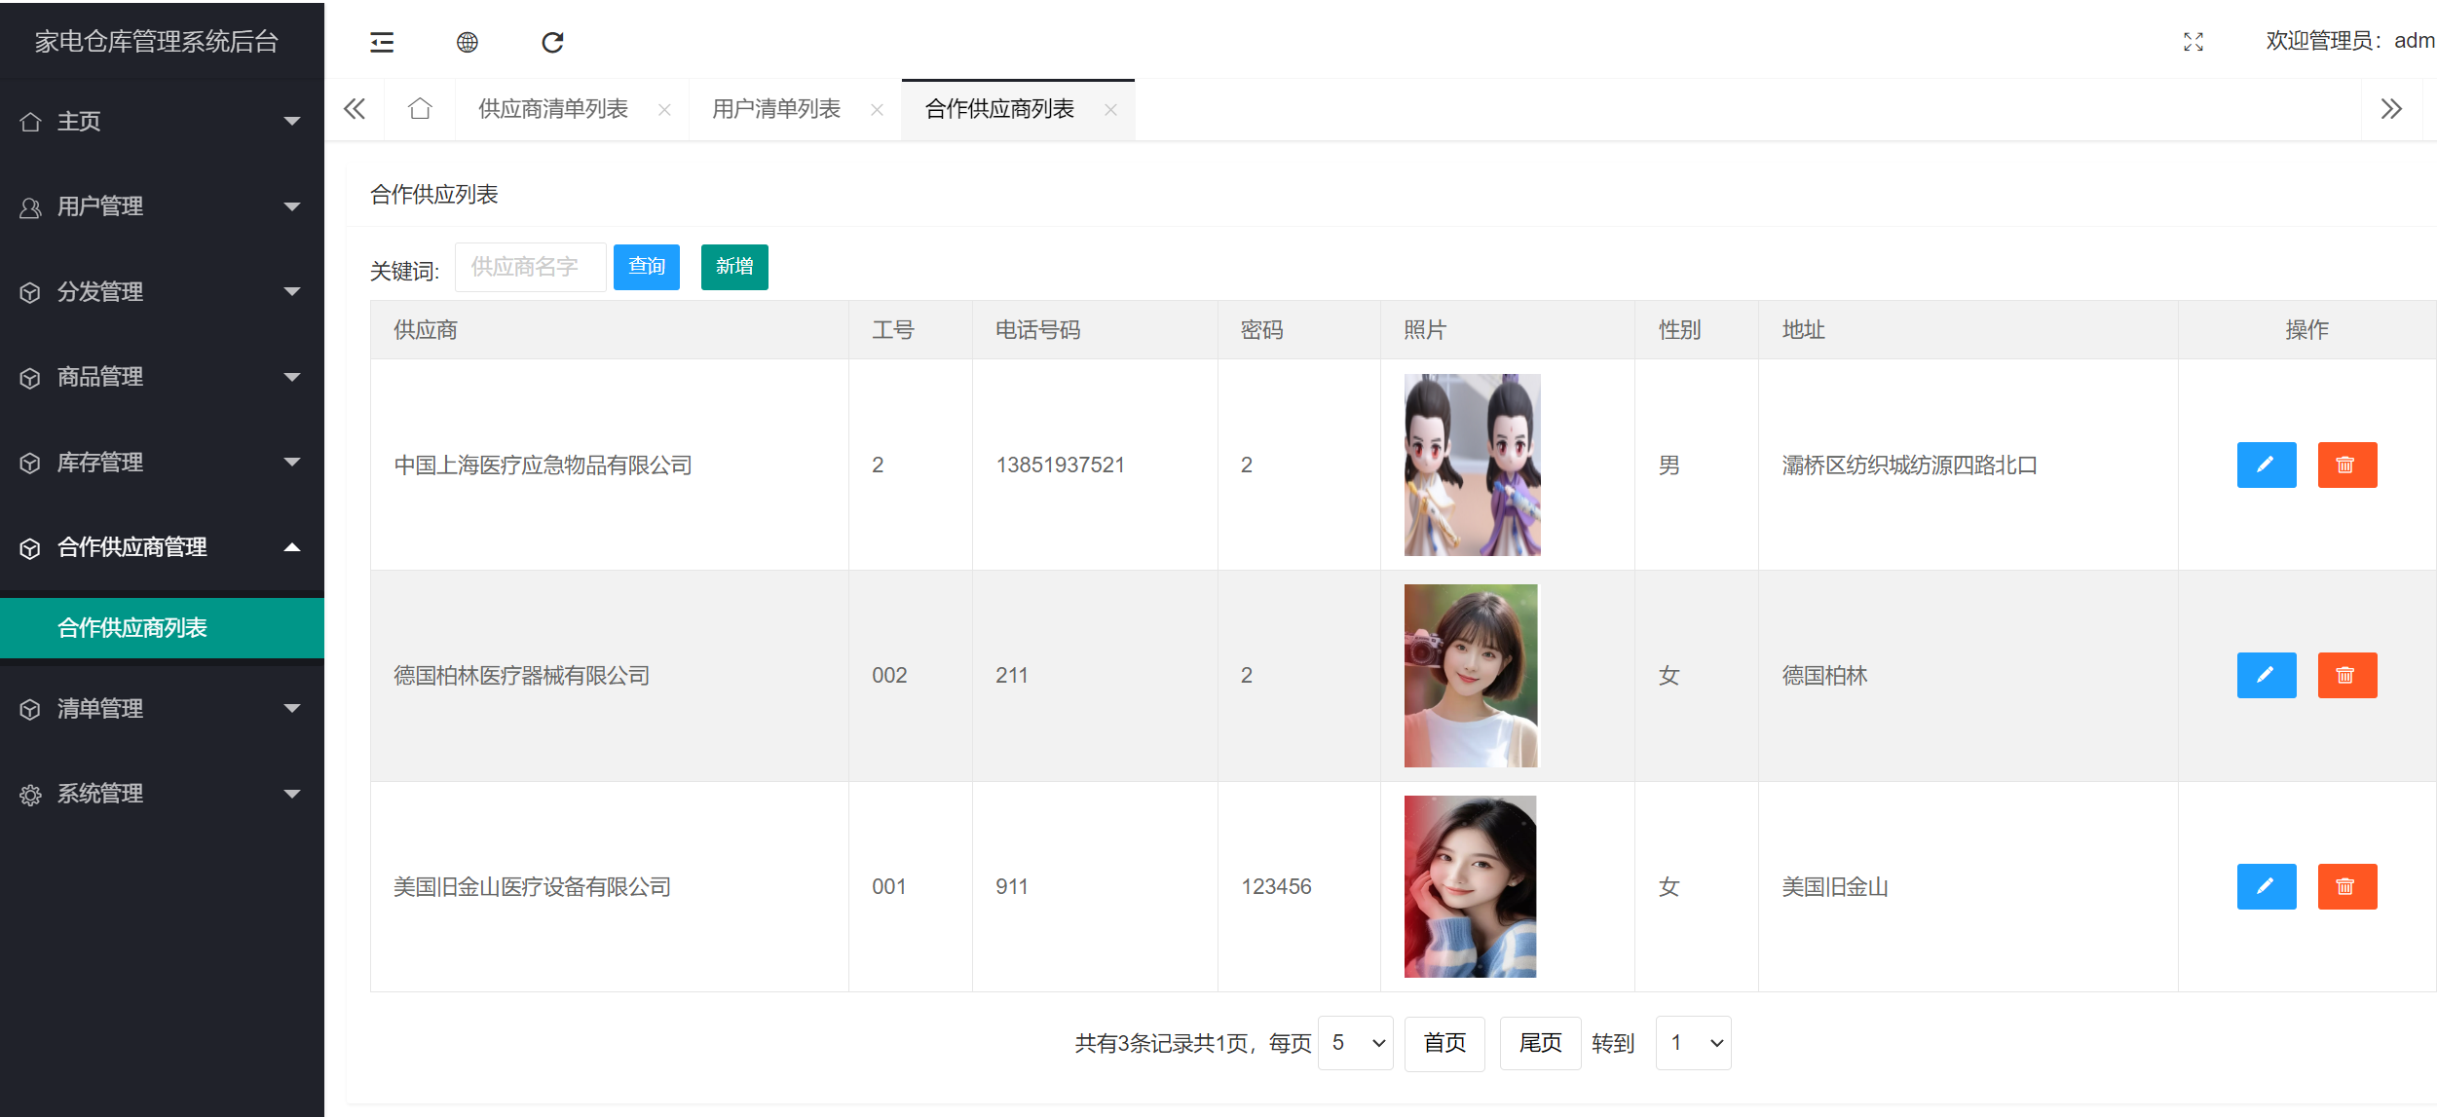The height and width of the screenshot is (1117, 2437).
Task: Edit the 中国上海医疗应急物品有限公司 row
Action: pos(2266,465)
